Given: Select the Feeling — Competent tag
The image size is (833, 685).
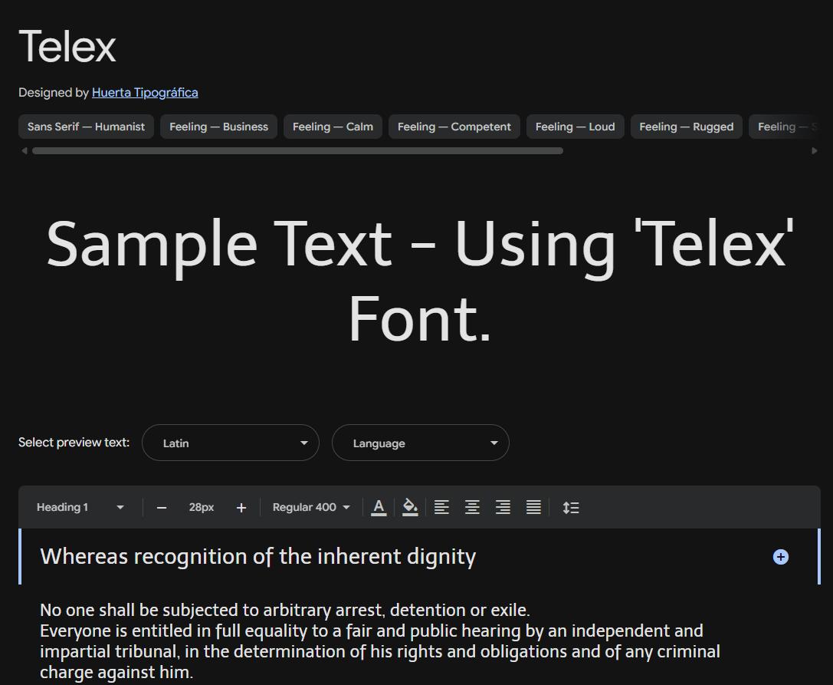Looking at the screenshot, I should point(454,127).
